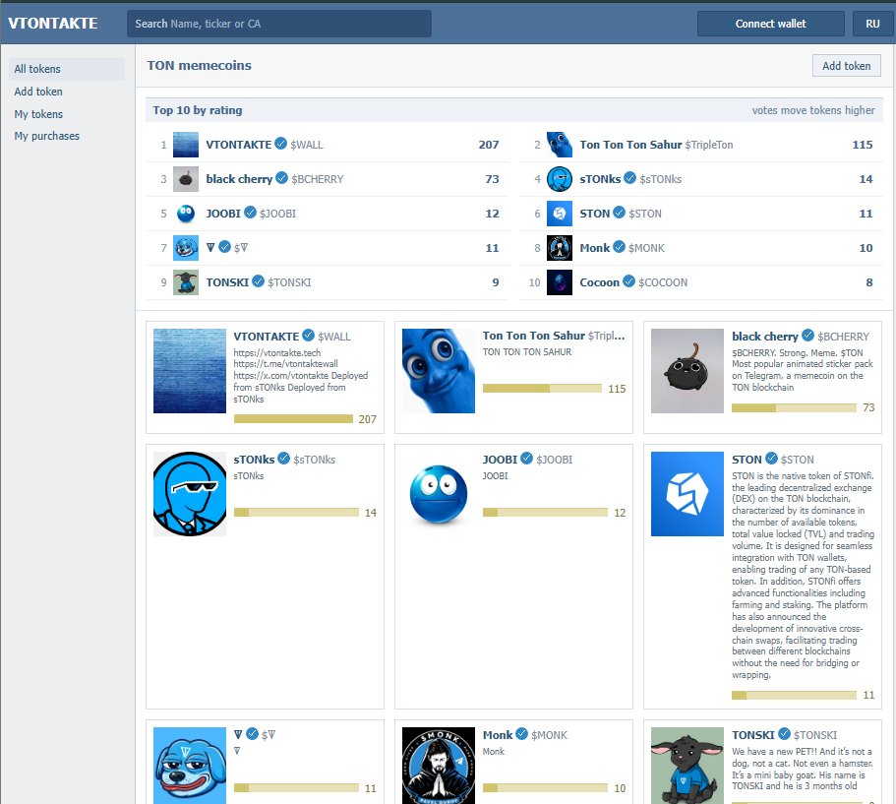The width and height of the screenshot is (896, 804).
Task: Open the Ton Ton Ton Sahur card thumbnail
Action: click(x=439, y=371)
